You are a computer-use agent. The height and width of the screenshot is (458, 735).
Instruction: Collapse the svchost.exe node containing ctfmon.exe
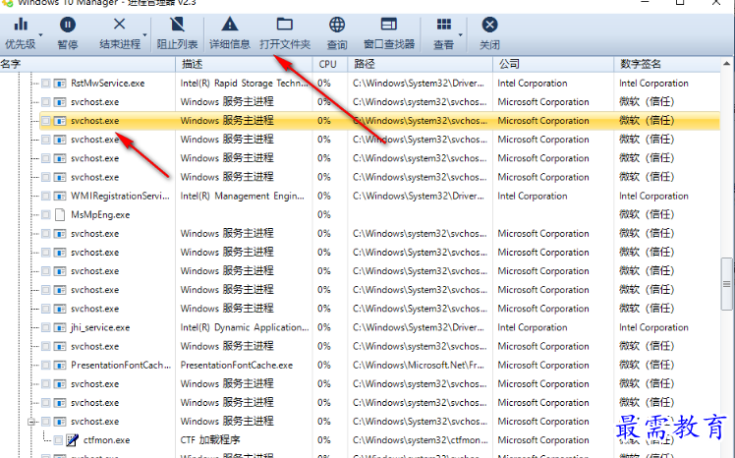[31, 422]
